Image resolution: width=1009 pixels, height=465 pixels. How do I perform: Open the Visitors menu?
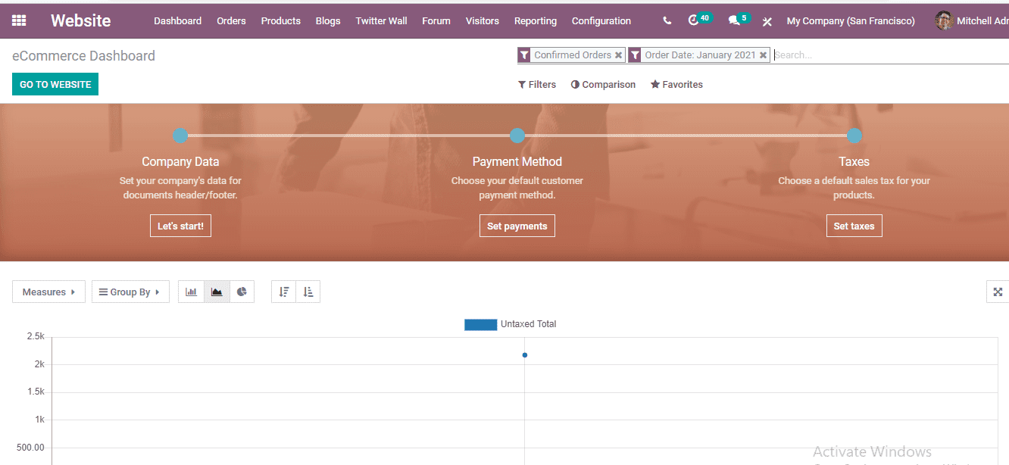point(483,21)
